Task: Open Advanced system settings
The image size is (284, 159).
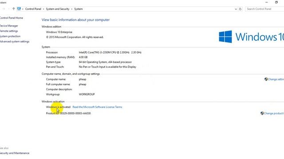Action: [15, 42]
